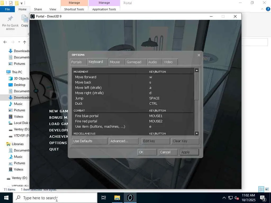Open the Gamepad options tab
The height and width of the screenshot is (203, 271).
(136, 62)
